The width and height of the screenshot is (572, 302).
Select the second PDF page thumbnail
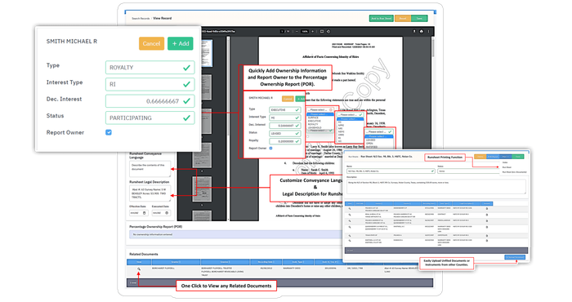(206, 87)
